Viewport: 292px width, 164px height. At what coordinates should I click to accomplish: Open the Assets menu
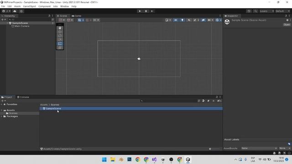[x=17, y=6]
